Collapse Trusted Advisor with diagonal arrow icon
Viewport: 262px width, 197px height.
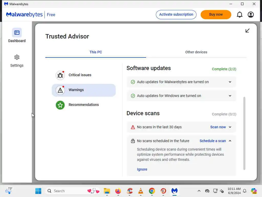coord(247,31)
